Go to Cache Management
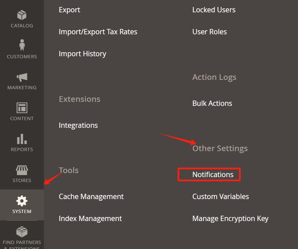The width and height of the screenshot is (298, 249). [91, 196]
